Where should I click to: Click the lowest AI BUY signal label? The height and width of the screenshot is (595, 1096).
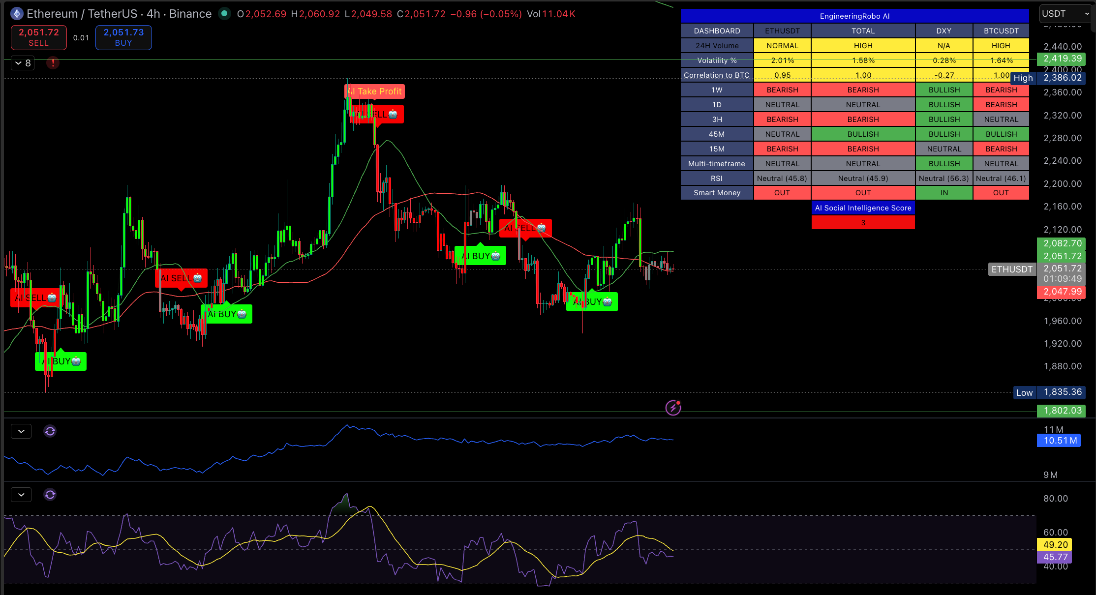click(x=61, y=361)
